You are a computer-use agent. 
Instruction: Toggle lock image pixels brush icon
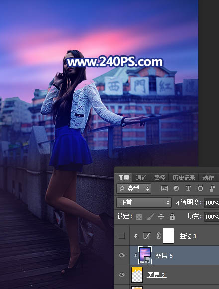(150, 217)
